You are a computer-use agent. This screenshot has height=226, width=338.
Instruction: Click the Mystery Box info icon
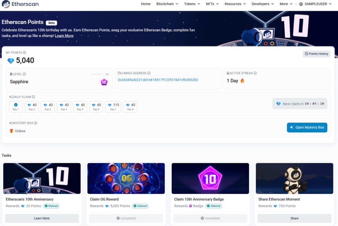(35, 123)
